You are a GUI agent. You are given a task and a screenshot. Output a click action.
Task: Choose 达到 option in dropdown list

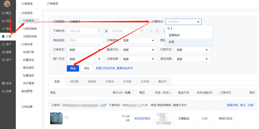(189, 42)
